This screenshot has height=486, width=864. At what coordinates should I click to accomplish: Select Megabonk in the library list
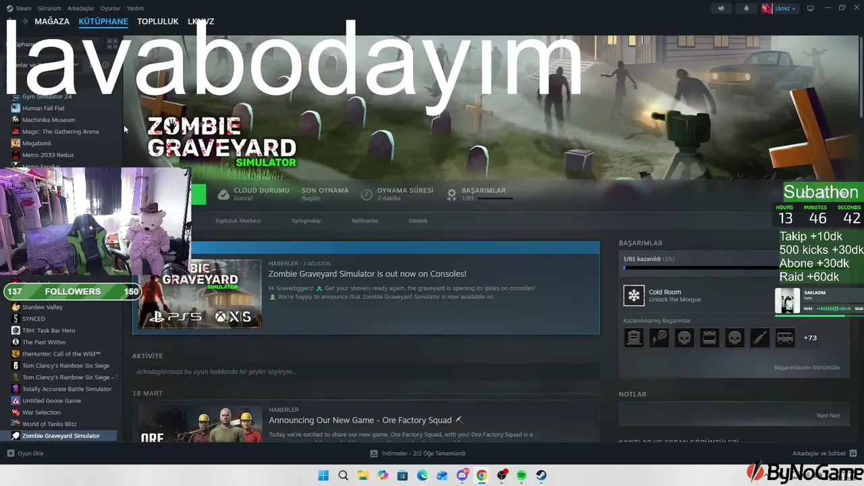coord(36,143)
